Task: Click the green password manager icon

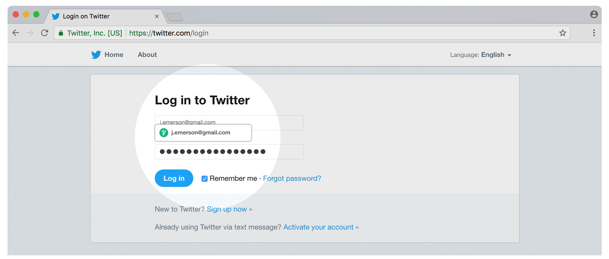Action: 164,133
